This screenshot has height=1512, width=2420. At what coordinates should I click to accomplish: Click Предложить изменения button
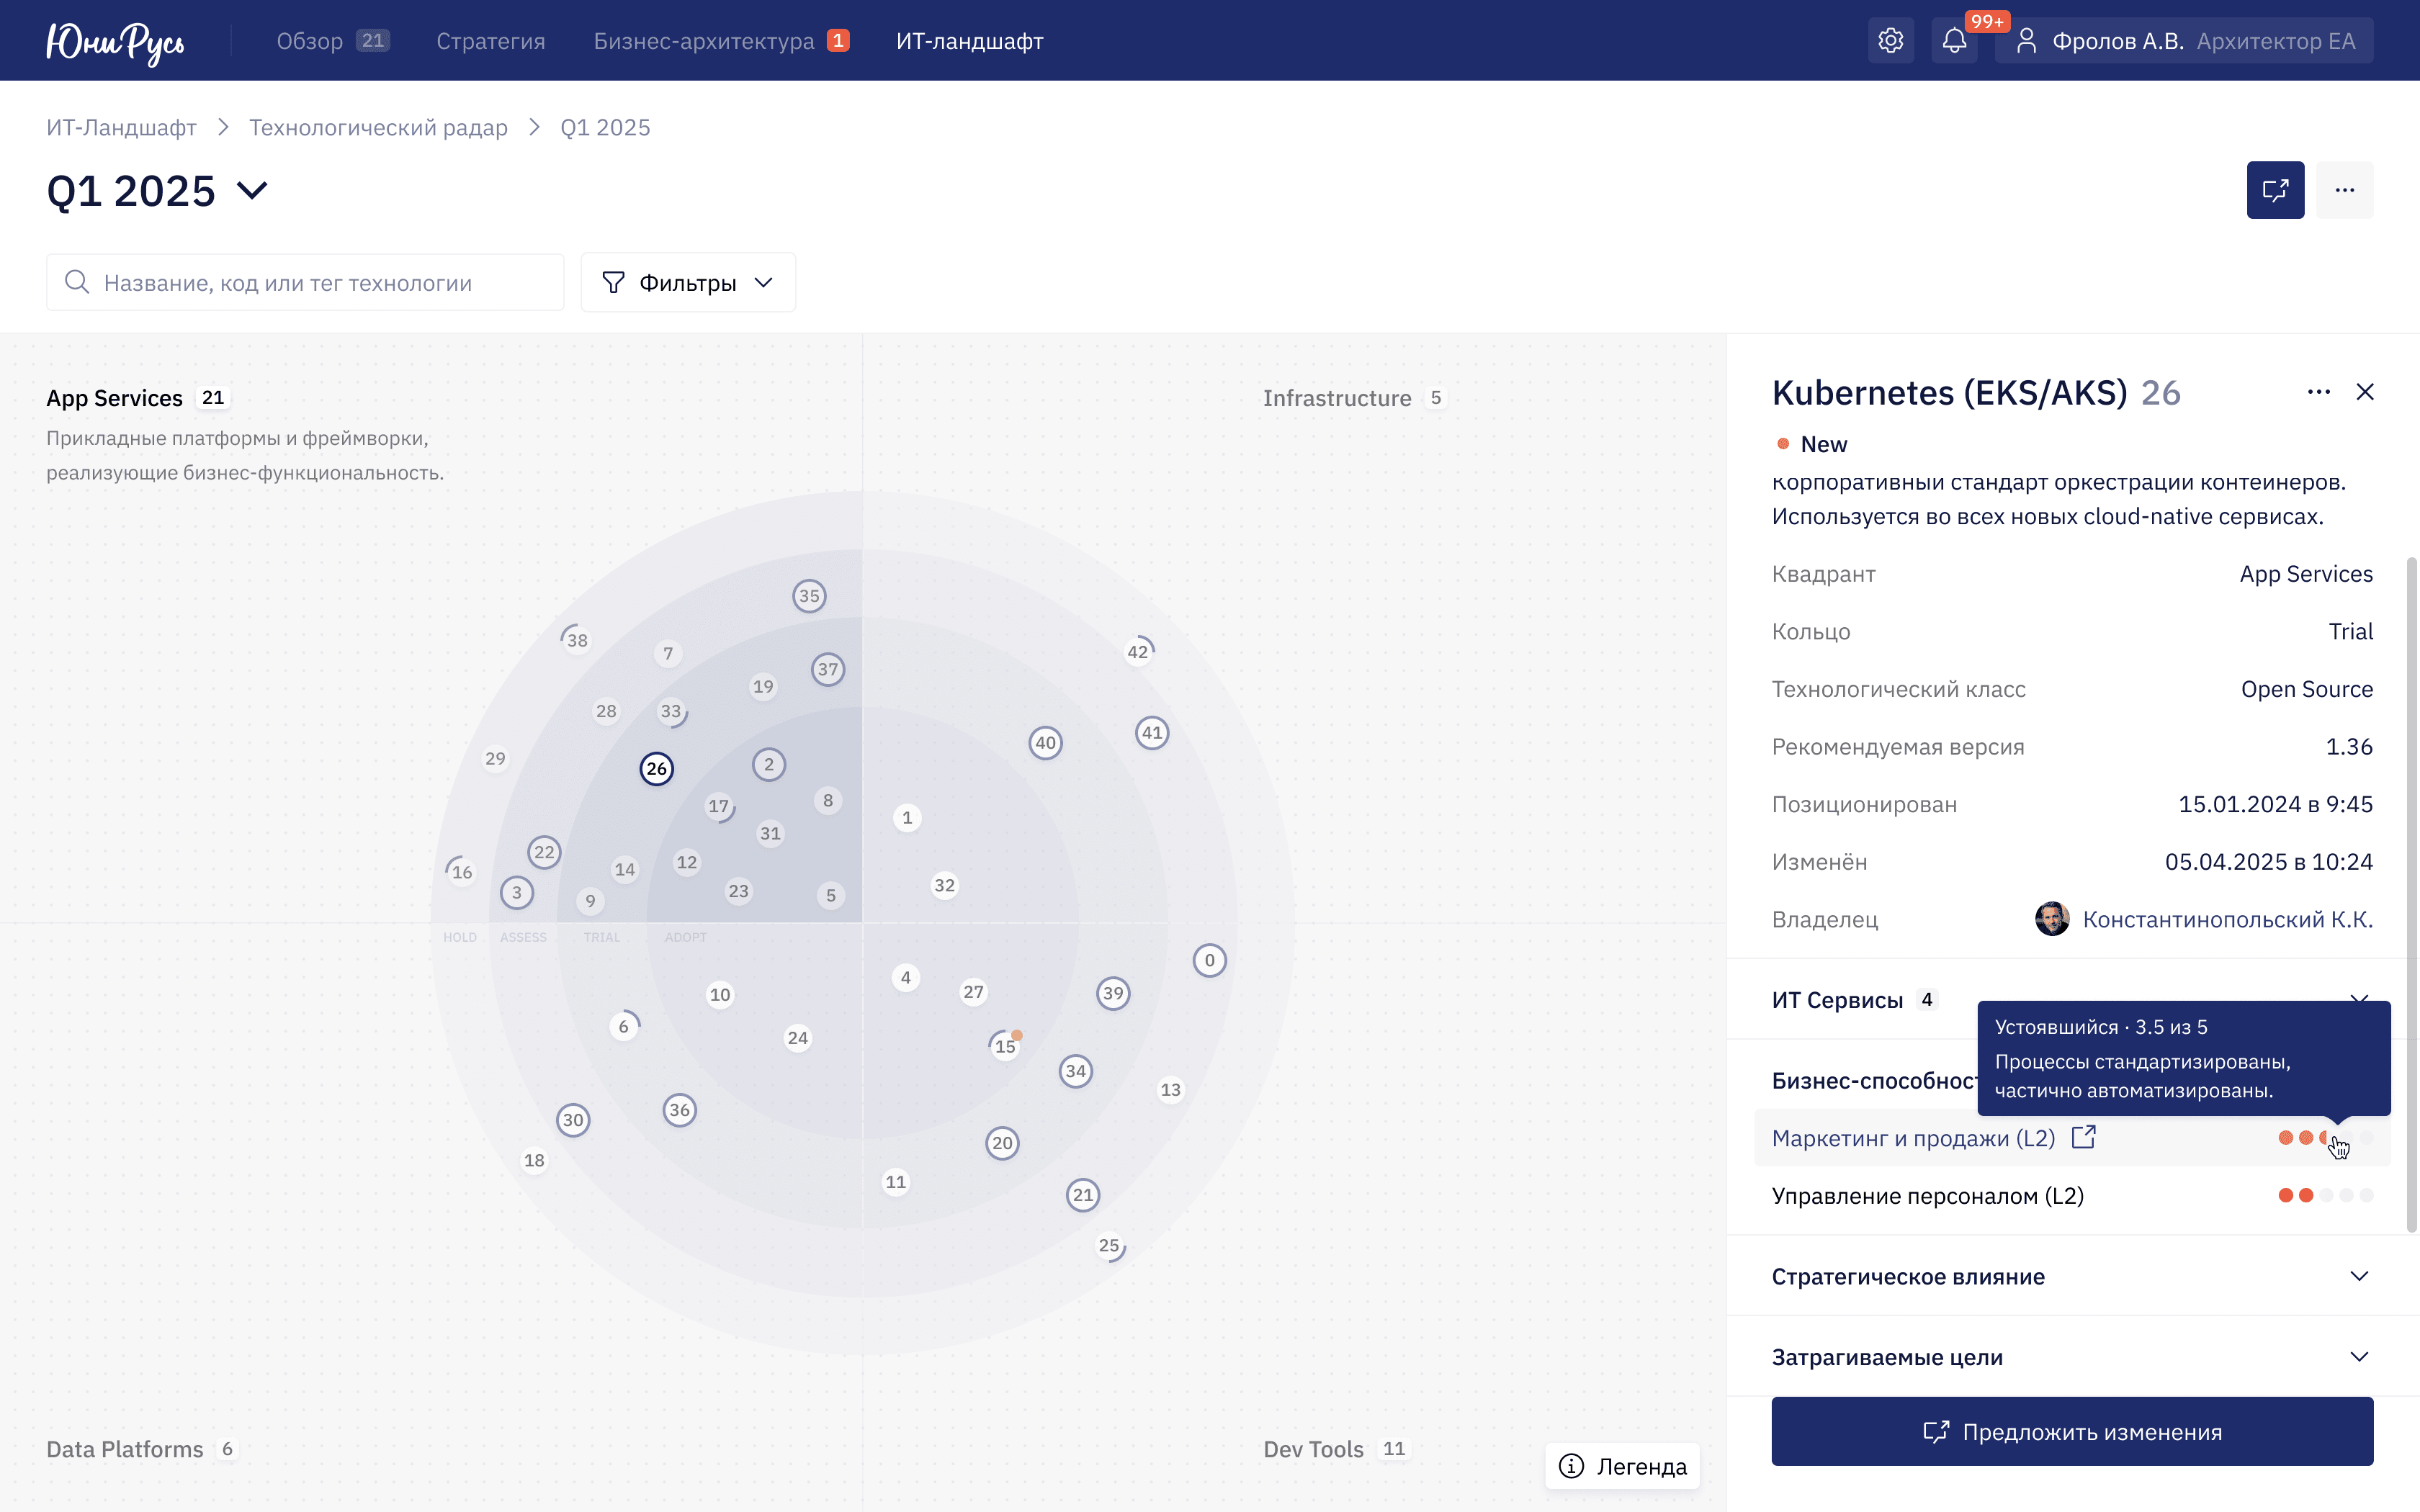point(2072,1431)
